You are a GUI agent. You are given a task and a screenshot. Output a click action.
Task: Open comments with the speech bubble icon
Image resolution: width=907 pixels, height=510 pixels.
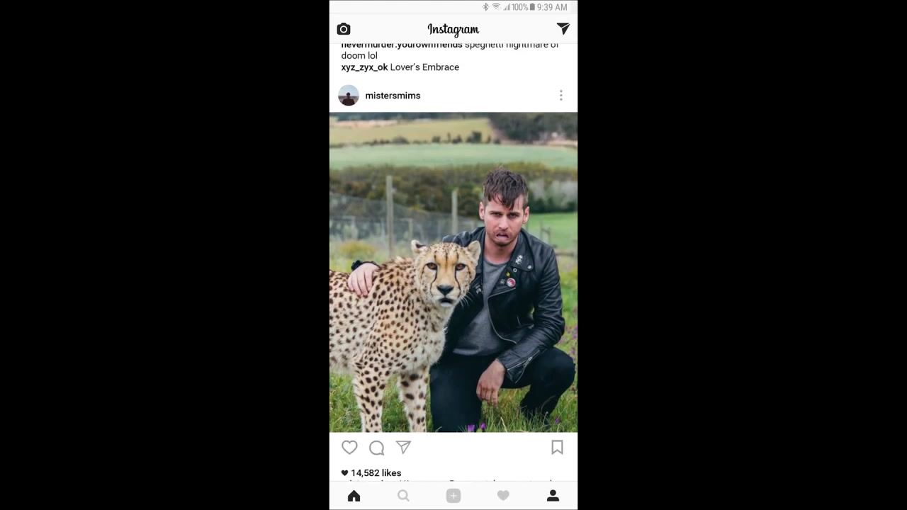pyautogui.click(x=376, y=448)
